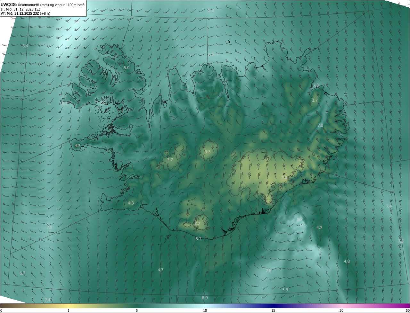Click the 5.7 value on the south coast

tap(199, 239)
